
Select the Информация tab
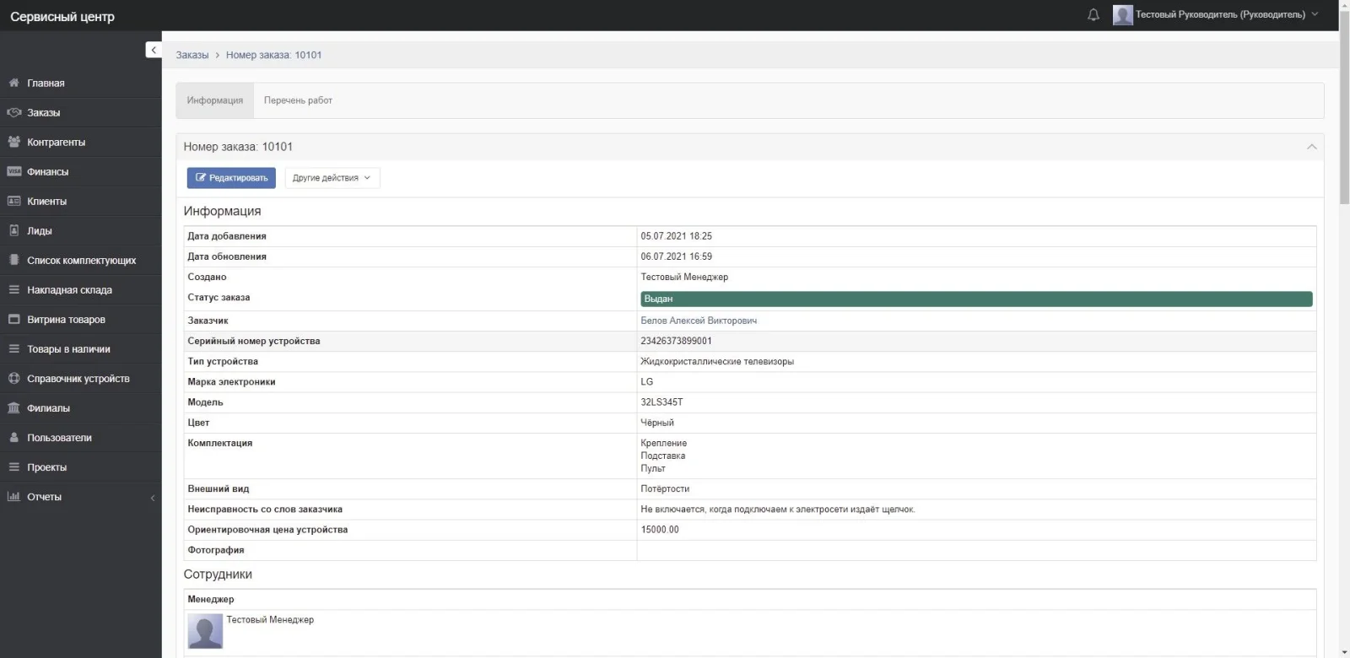215,100
